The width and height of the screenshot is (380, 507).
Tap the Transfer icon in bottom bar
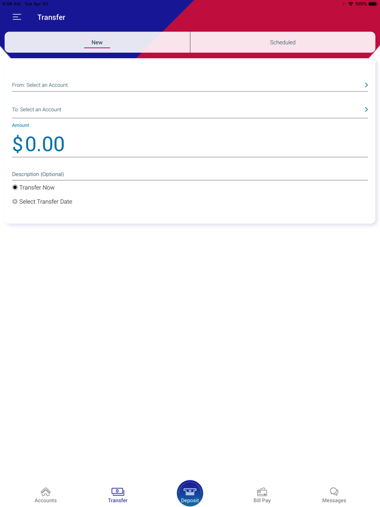coord(118,491)
